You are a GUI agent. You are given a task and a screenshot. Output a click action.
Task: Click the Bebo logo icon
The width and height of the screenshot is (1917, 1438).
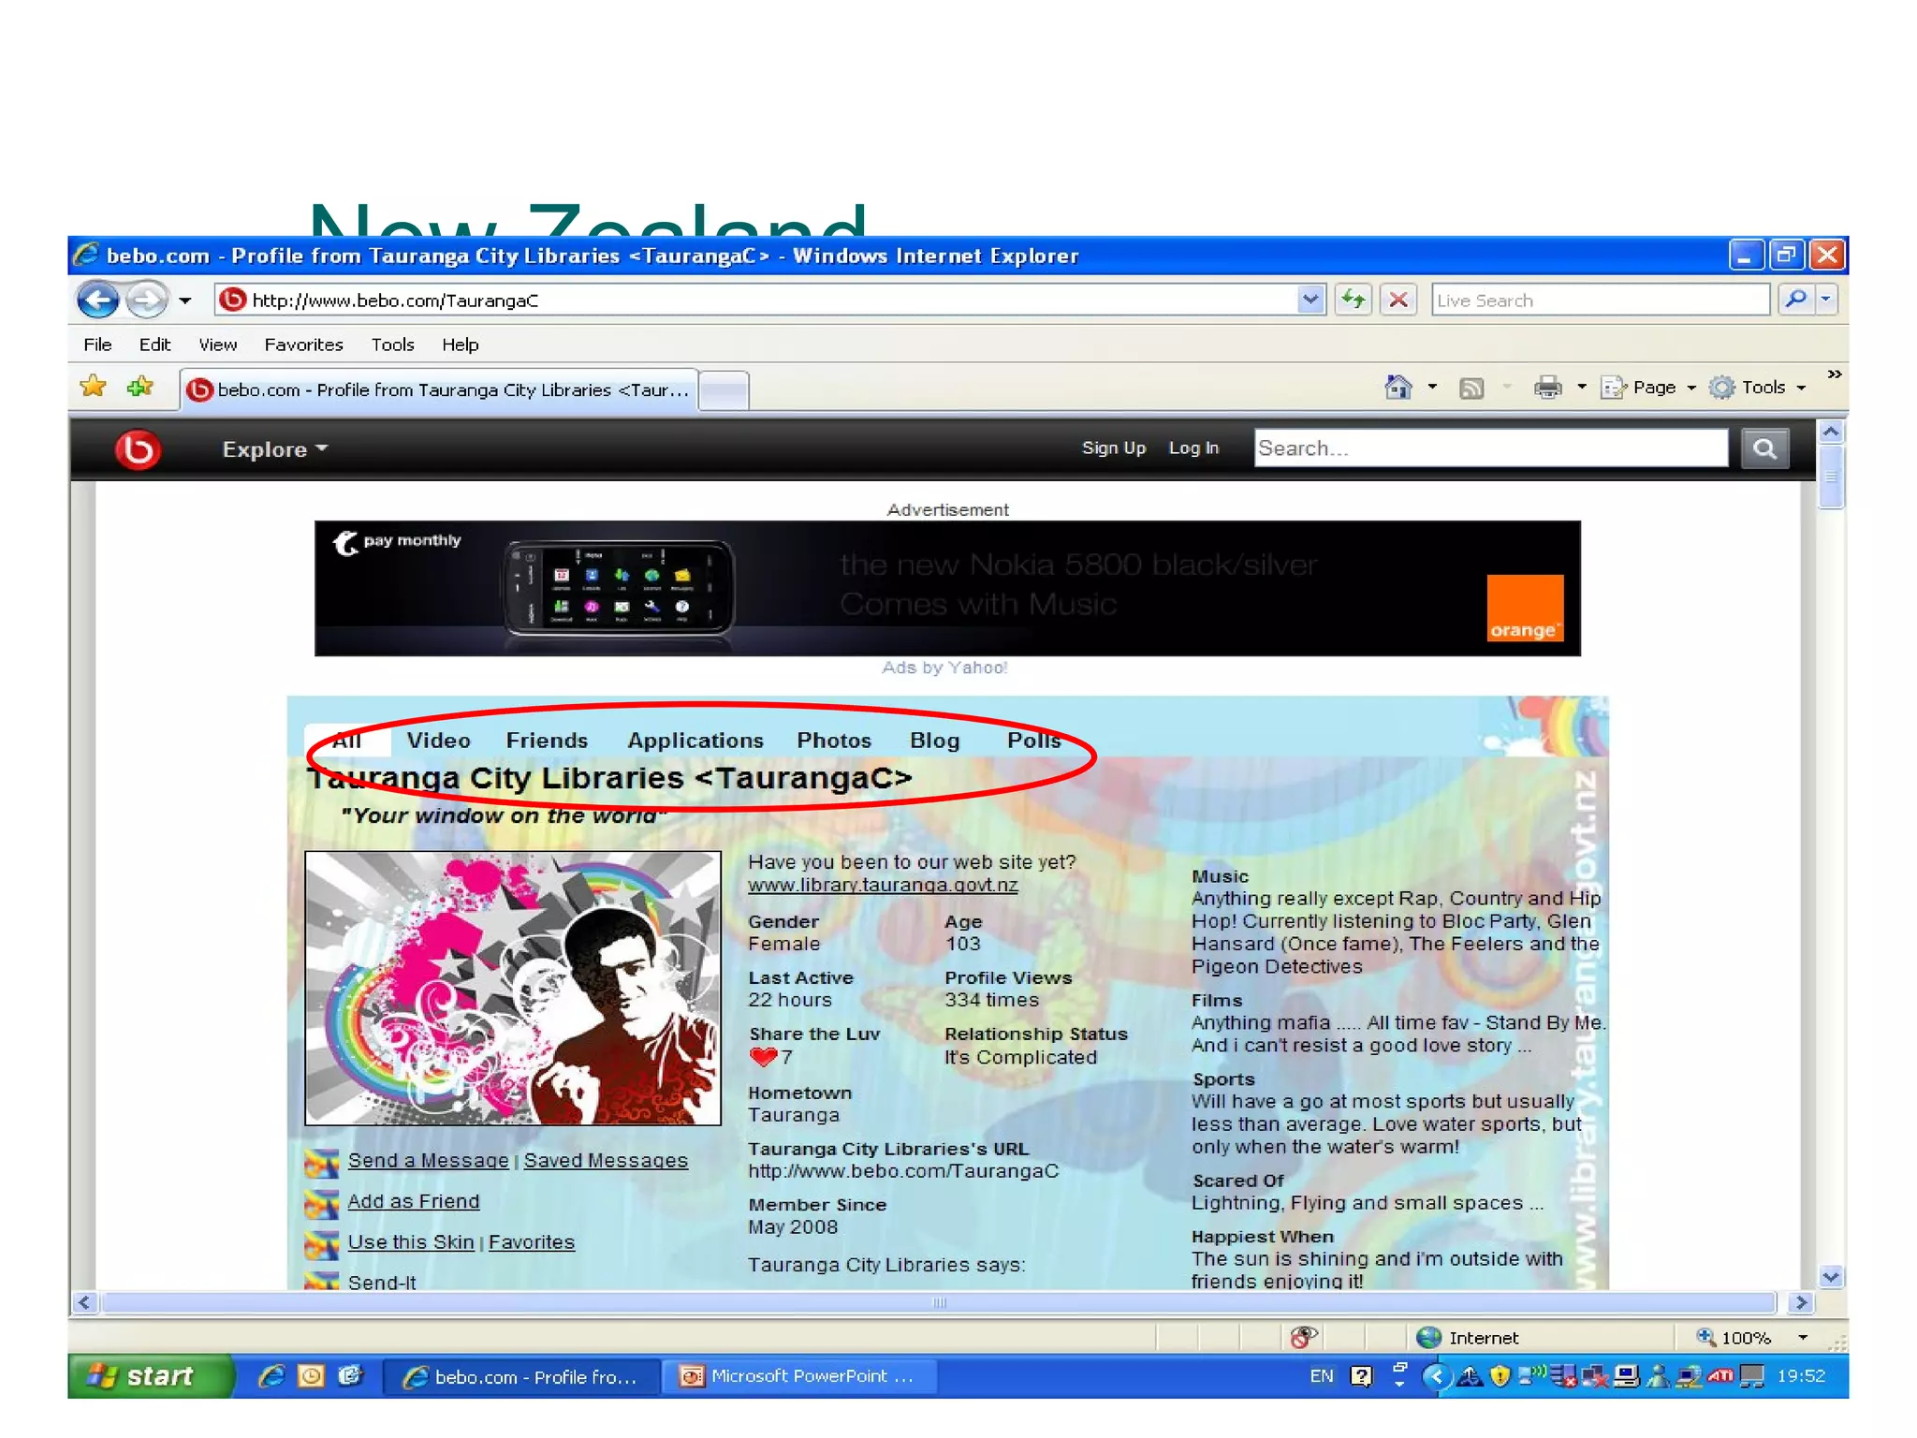pyautogui.click(x=138, y=449)
